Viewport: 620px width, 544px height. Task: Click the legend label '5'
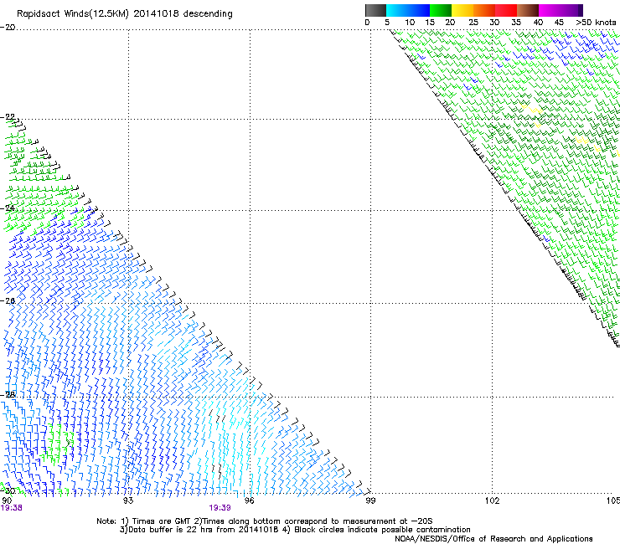point(387,23)
